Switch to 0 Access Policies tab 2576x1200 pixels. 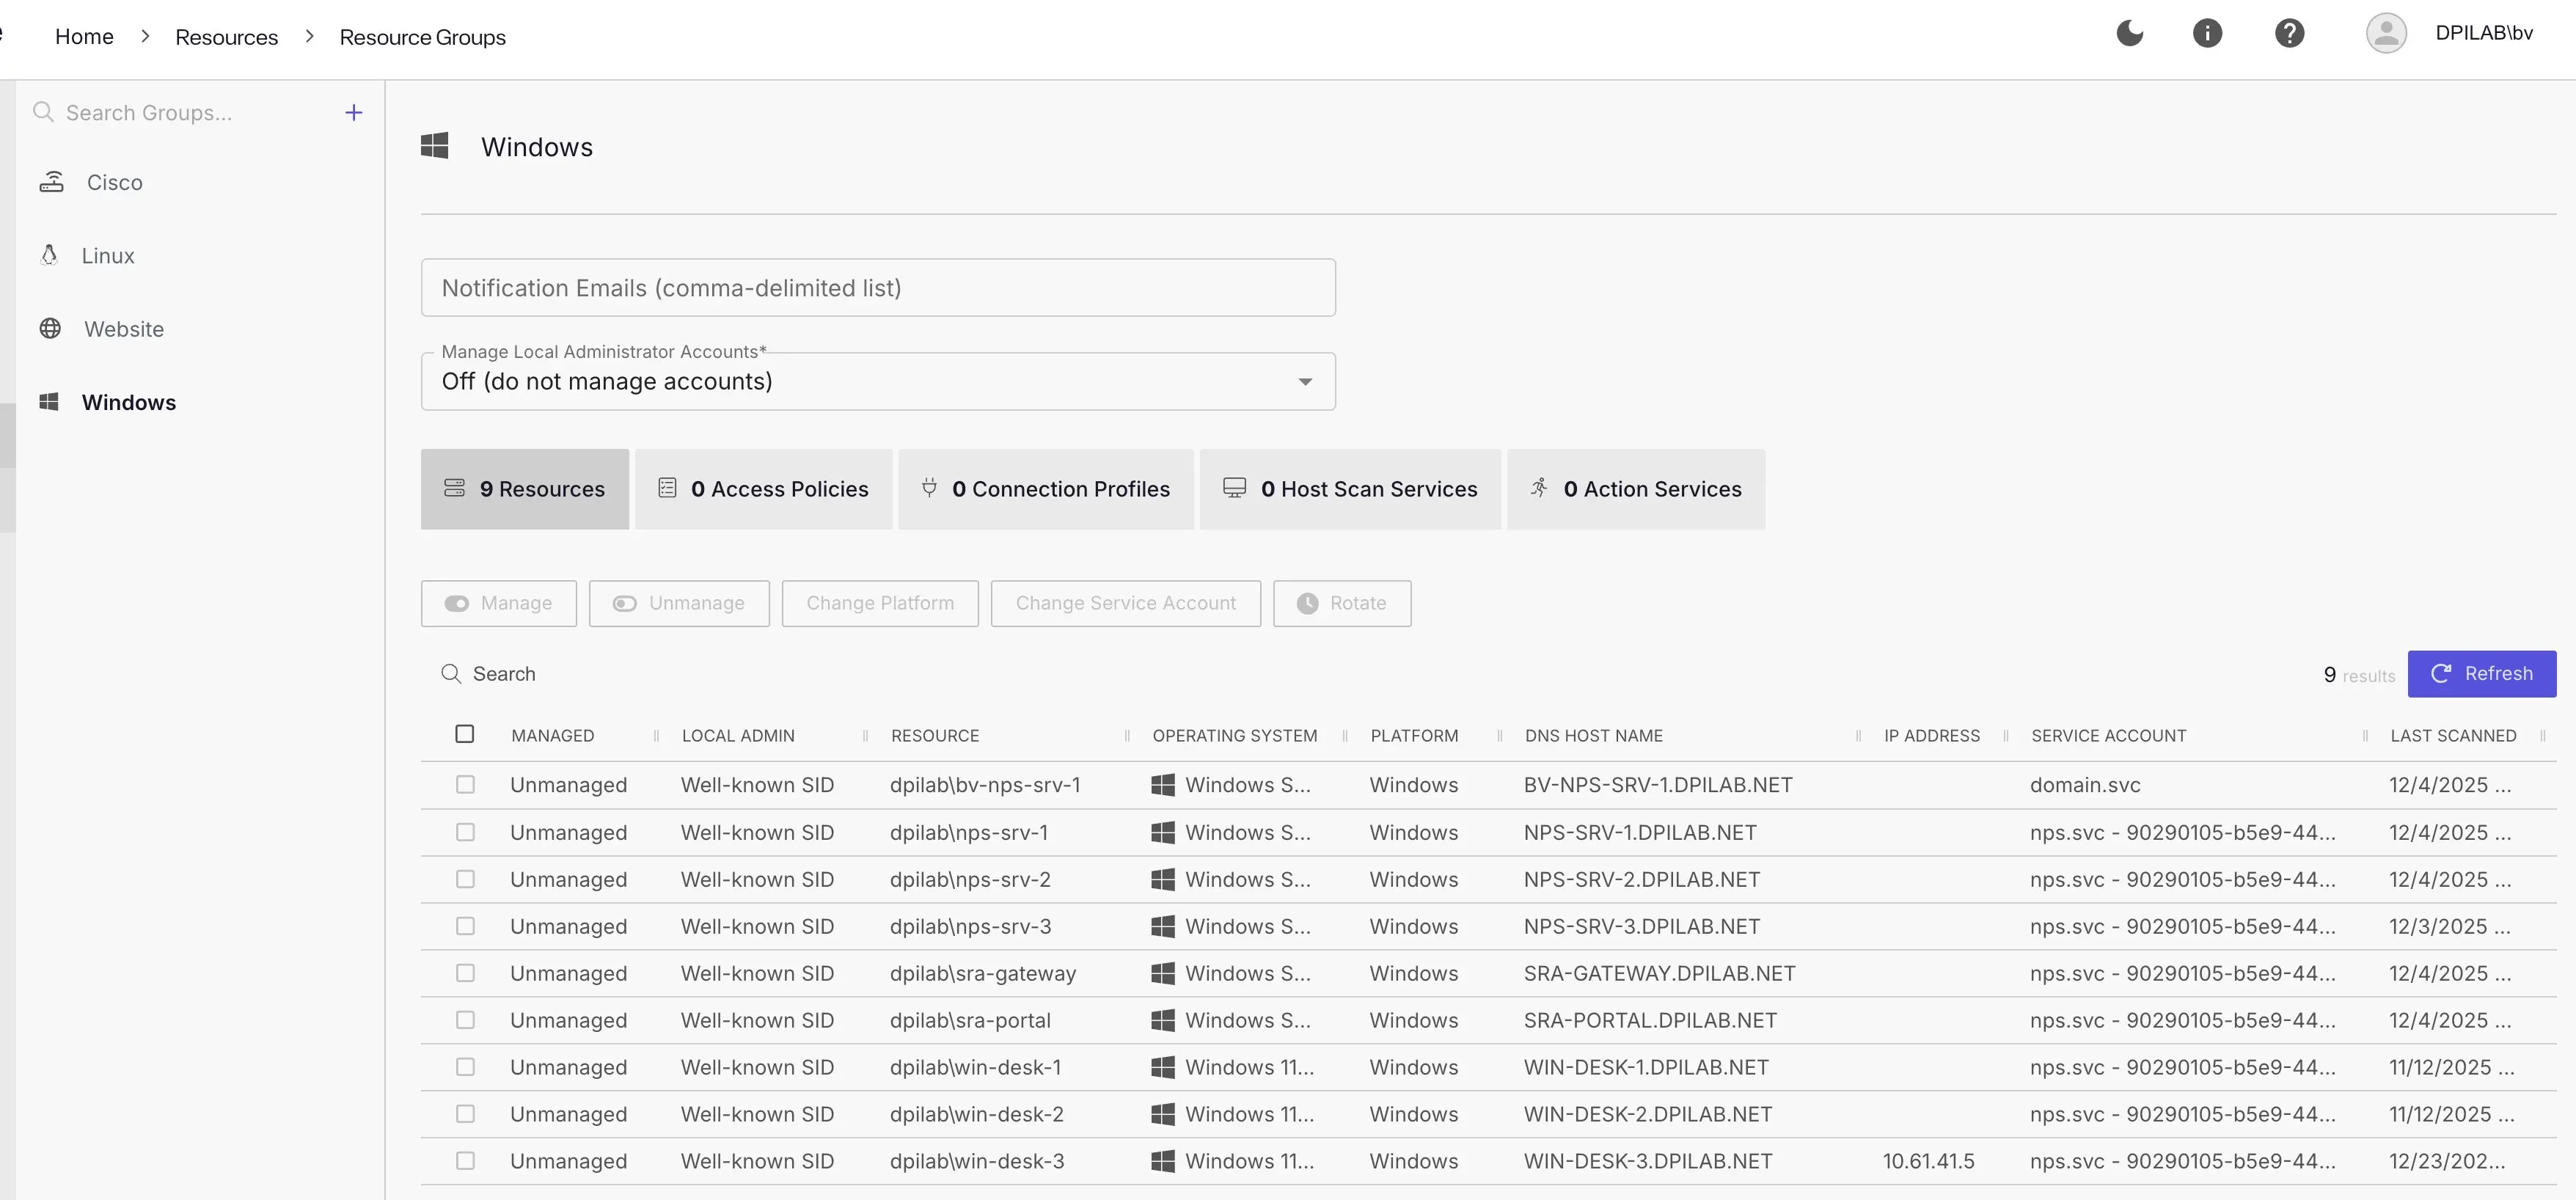point(764,489)
